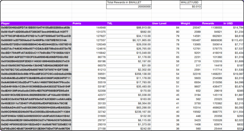The height and width of the screenshot is (131, 244).
Task: Select player address starting 0x492E3311a725
Action: [36, 103]
